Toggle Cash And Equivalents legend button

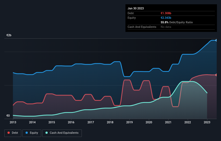[x=62, y=133]
